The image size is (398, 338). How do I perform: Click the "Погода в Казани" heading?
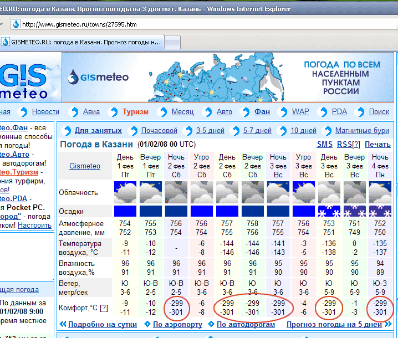coord(96,144)
